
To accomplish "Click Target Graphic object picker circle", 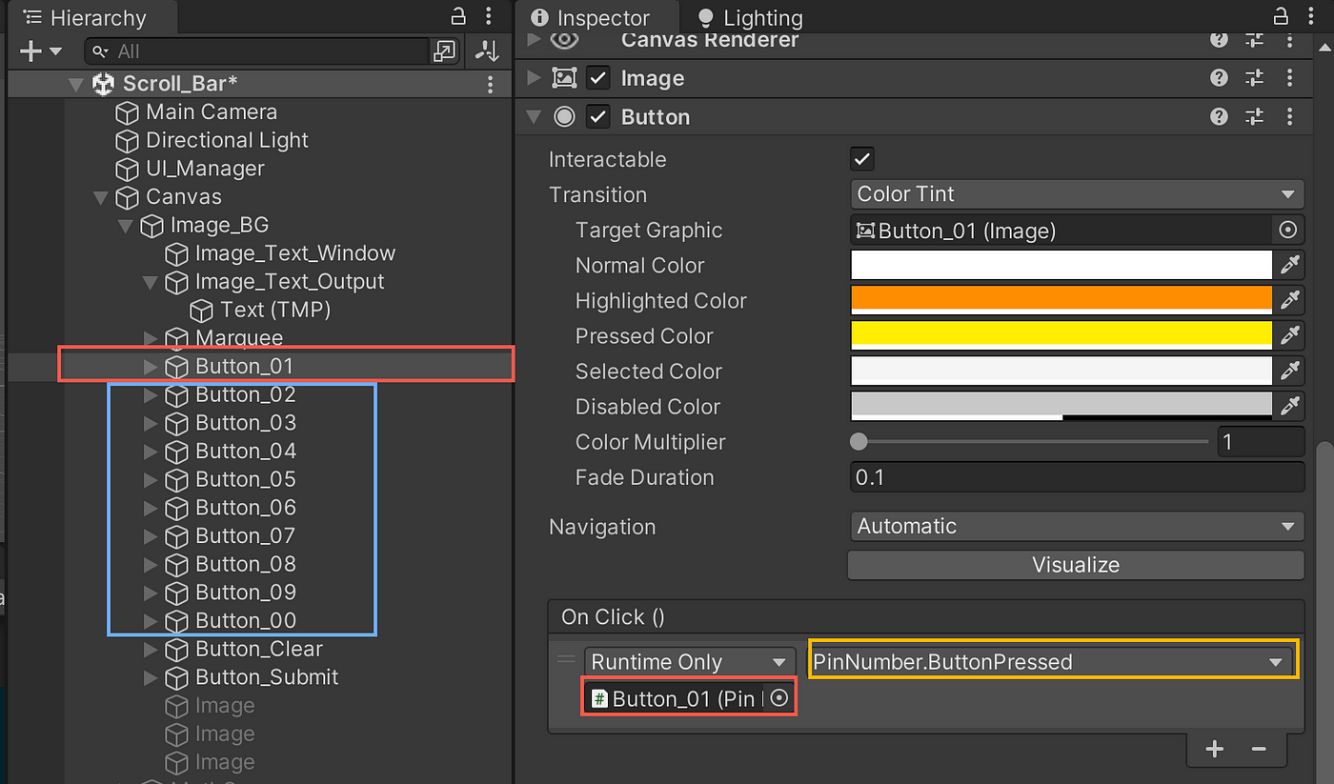I will (1288, 230).
